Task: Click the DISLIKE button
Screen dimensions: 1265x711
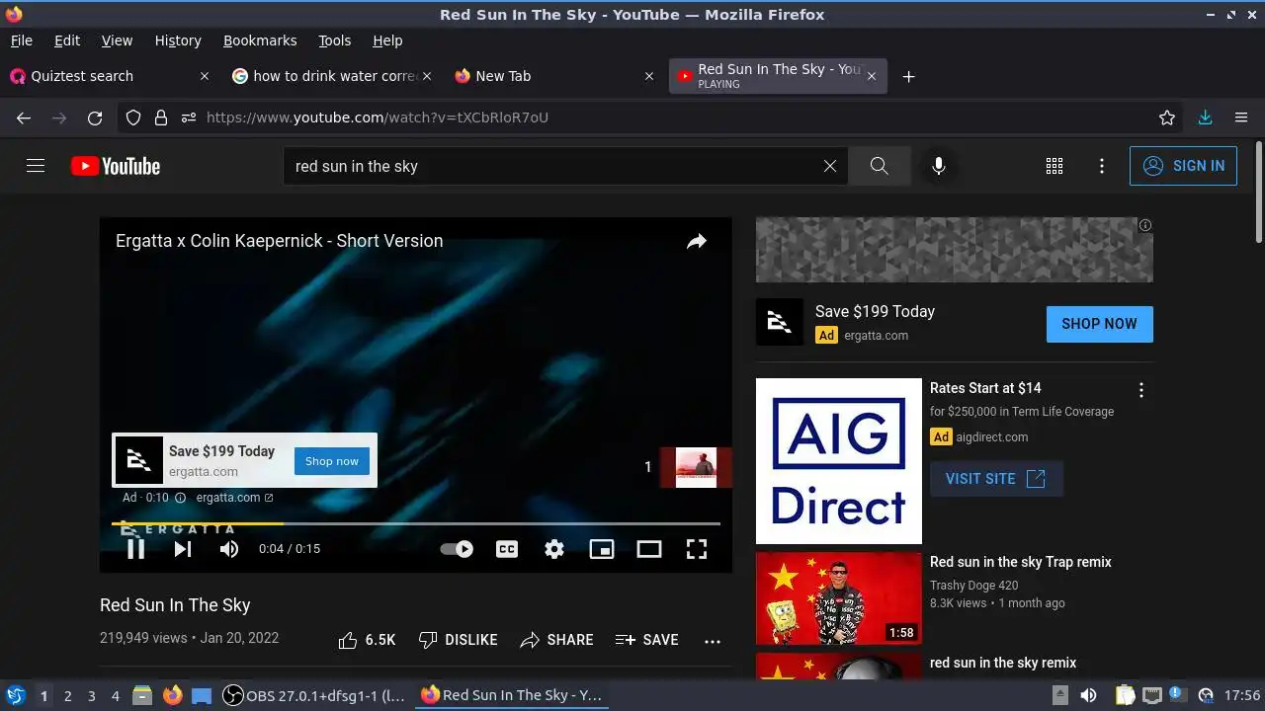Action: point(458,640)
